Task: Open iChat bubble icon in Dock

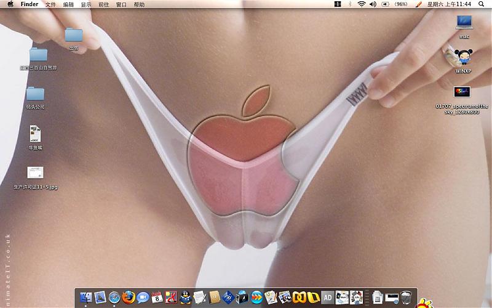Action: pos(143,298)
